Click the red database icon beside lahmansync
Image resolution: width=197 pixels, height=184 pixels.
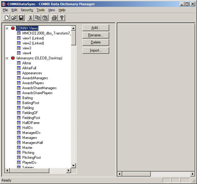coord(13,58)
